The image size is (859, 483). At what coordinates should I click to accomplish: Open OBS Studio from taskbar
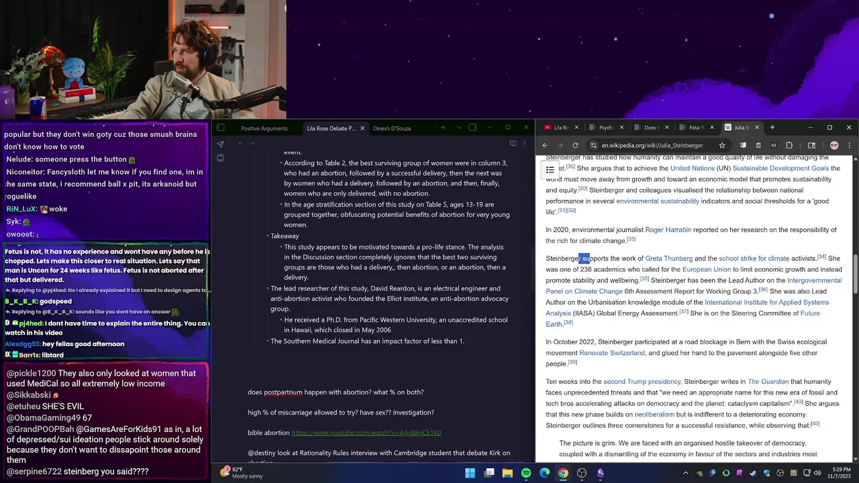click(582, 473)
